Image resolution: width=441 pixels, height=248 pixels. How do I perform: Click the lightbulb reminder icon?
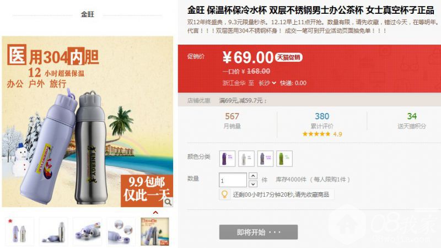[x=224, y=195]
